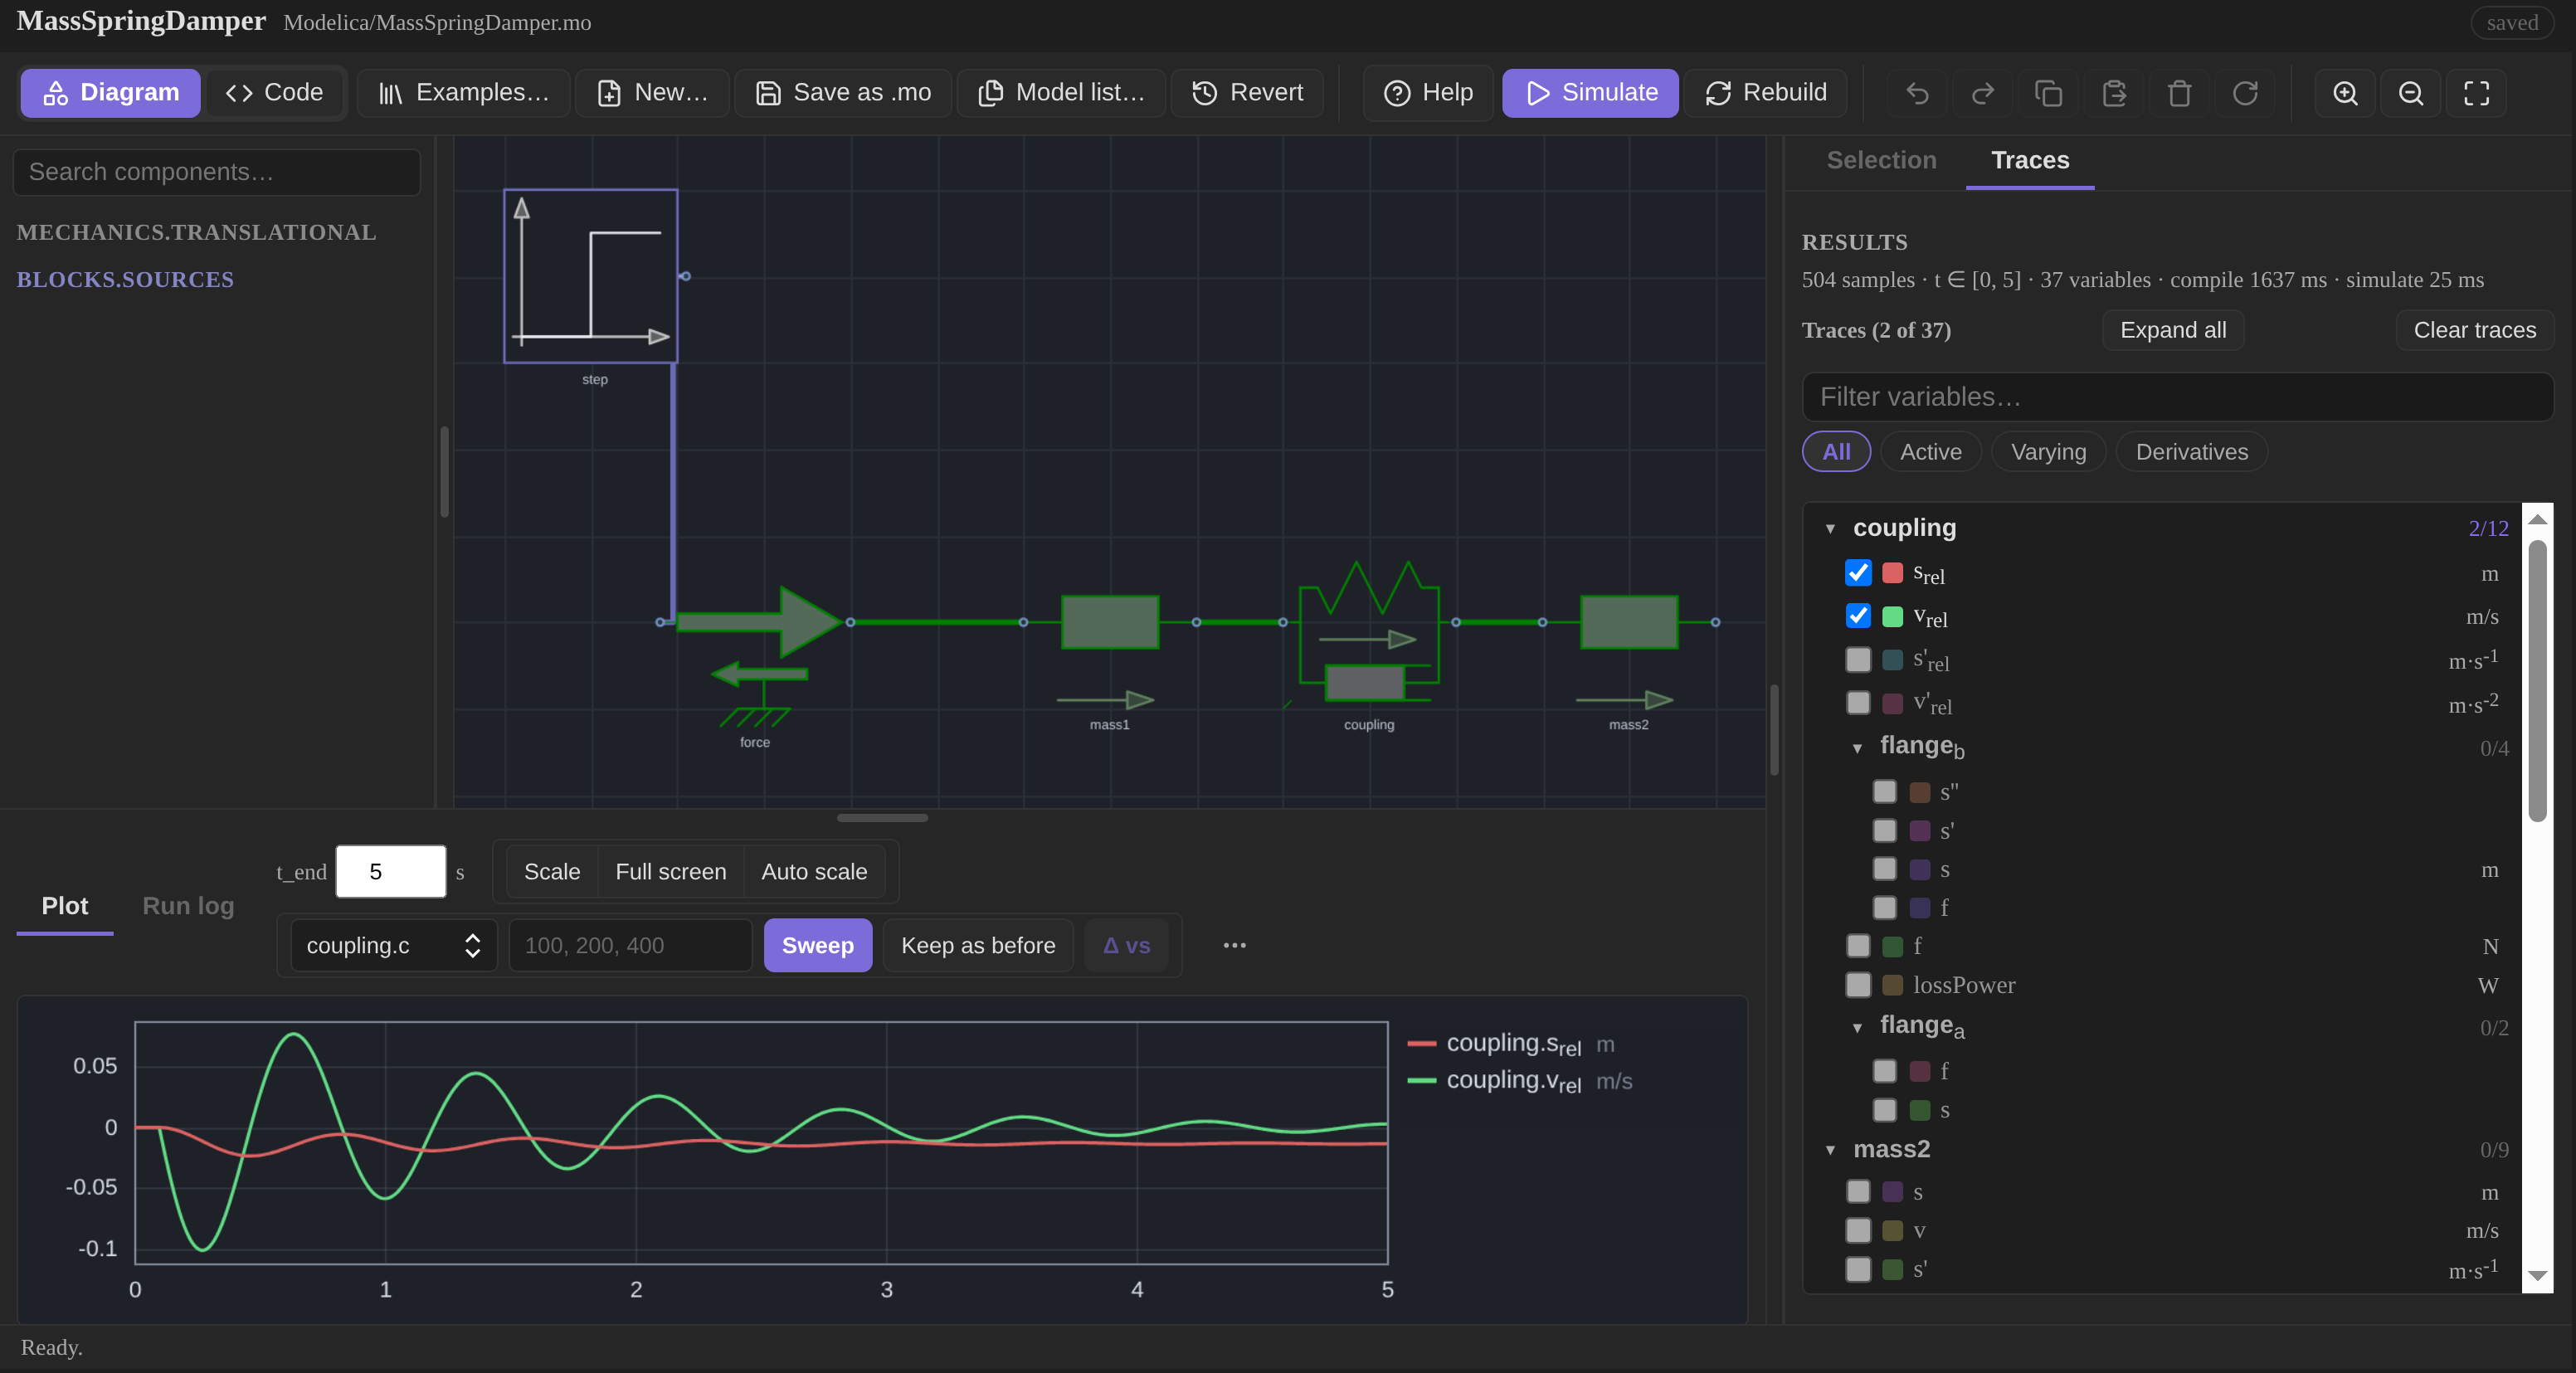Click the Expand all button
This screenshot has width=2576, height=1373.
pos(2172,330)
